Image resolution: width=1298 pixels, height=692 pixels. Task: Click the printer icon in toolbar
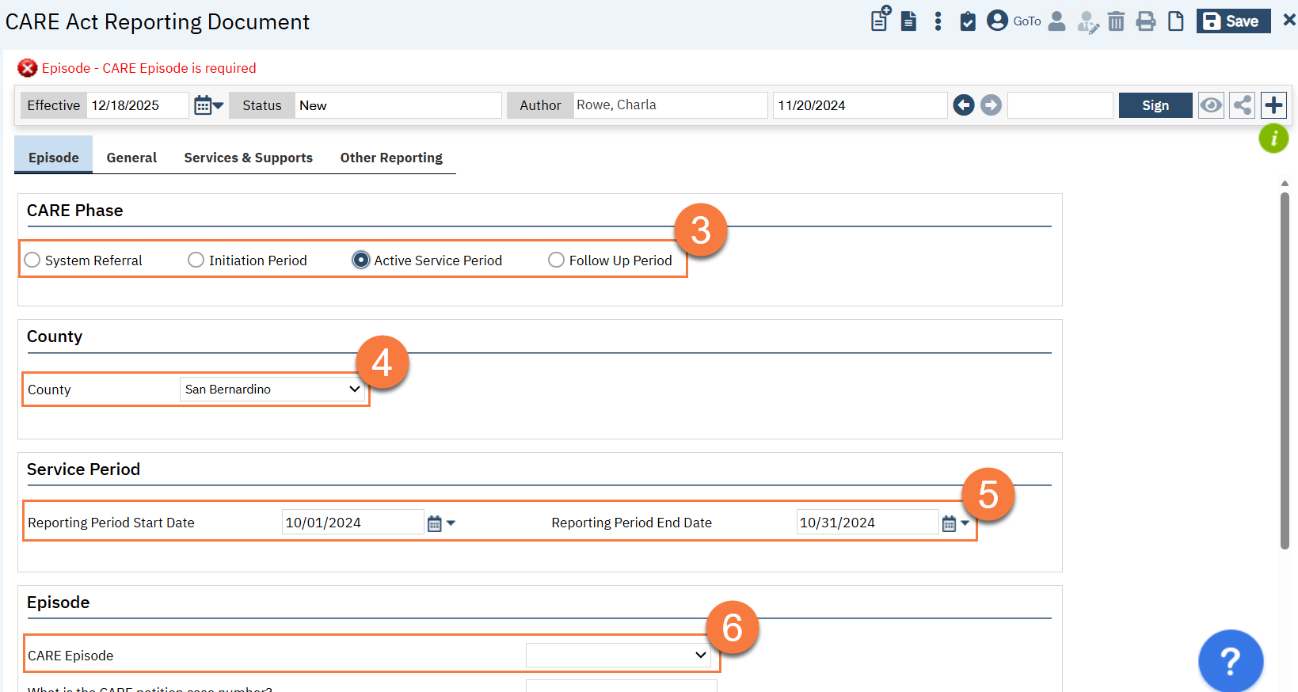click(x=1145, y=21)
